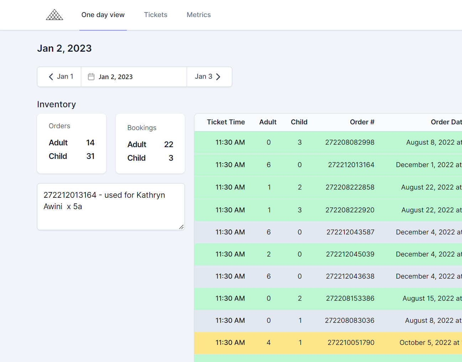Grab the notes textarea resize handle

point(181,227)
